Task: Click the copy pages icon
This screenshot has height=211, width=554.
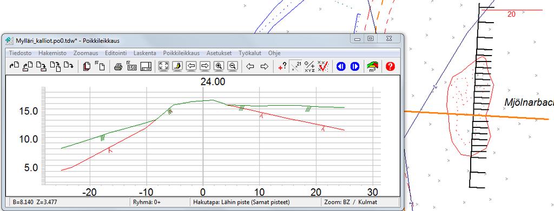Action: tap(87, 66)
